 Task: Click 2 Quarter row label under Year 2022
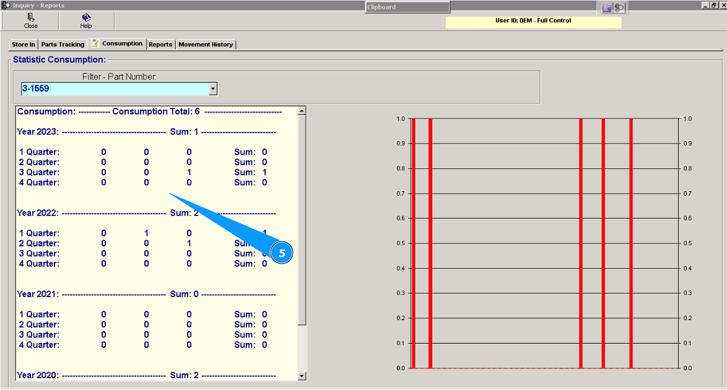tap(39, 243)
